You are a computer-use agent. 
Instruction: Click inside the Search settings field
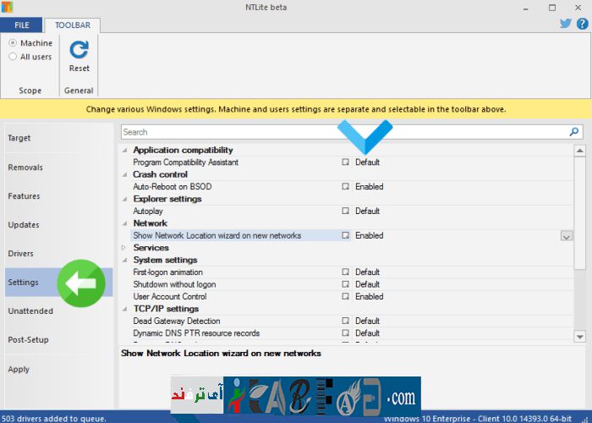pos(338,132)
